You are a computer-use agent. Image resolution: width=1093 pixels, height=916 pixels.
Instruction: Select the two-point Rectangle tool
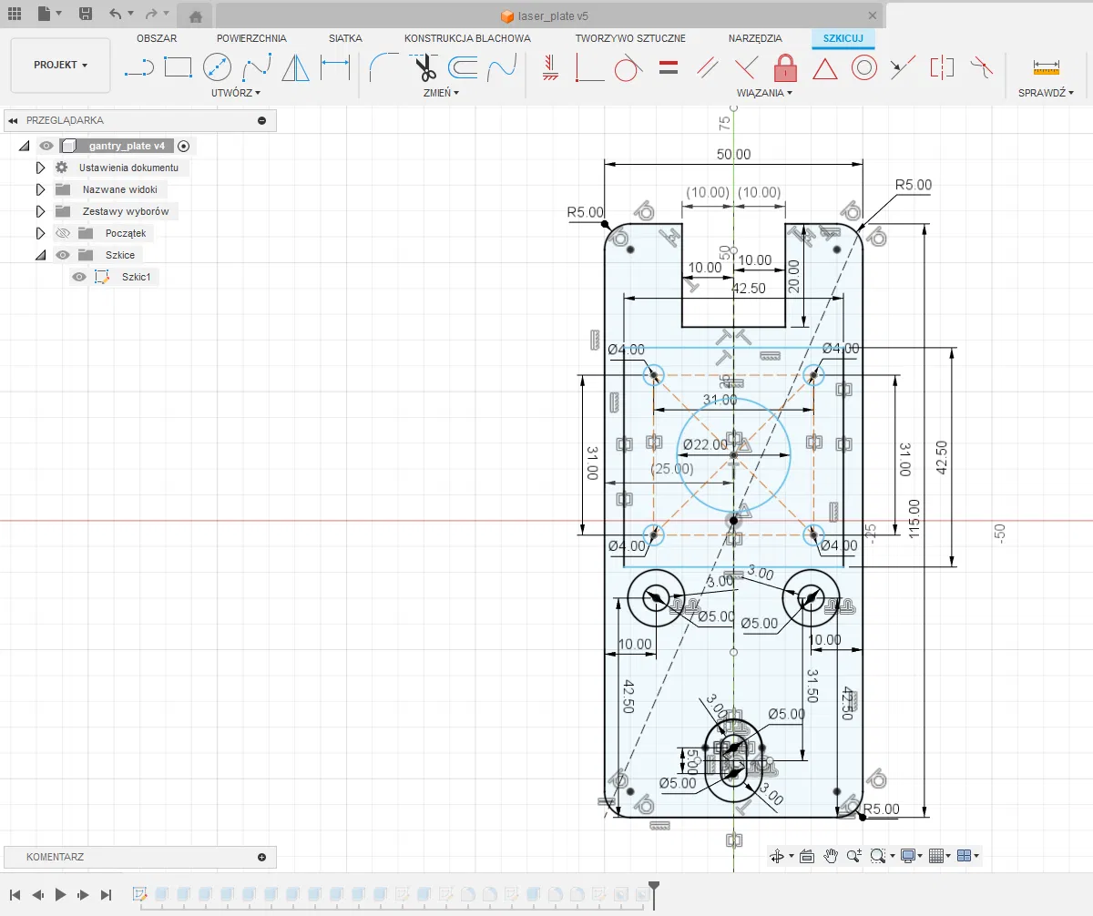tap(178, 67)
